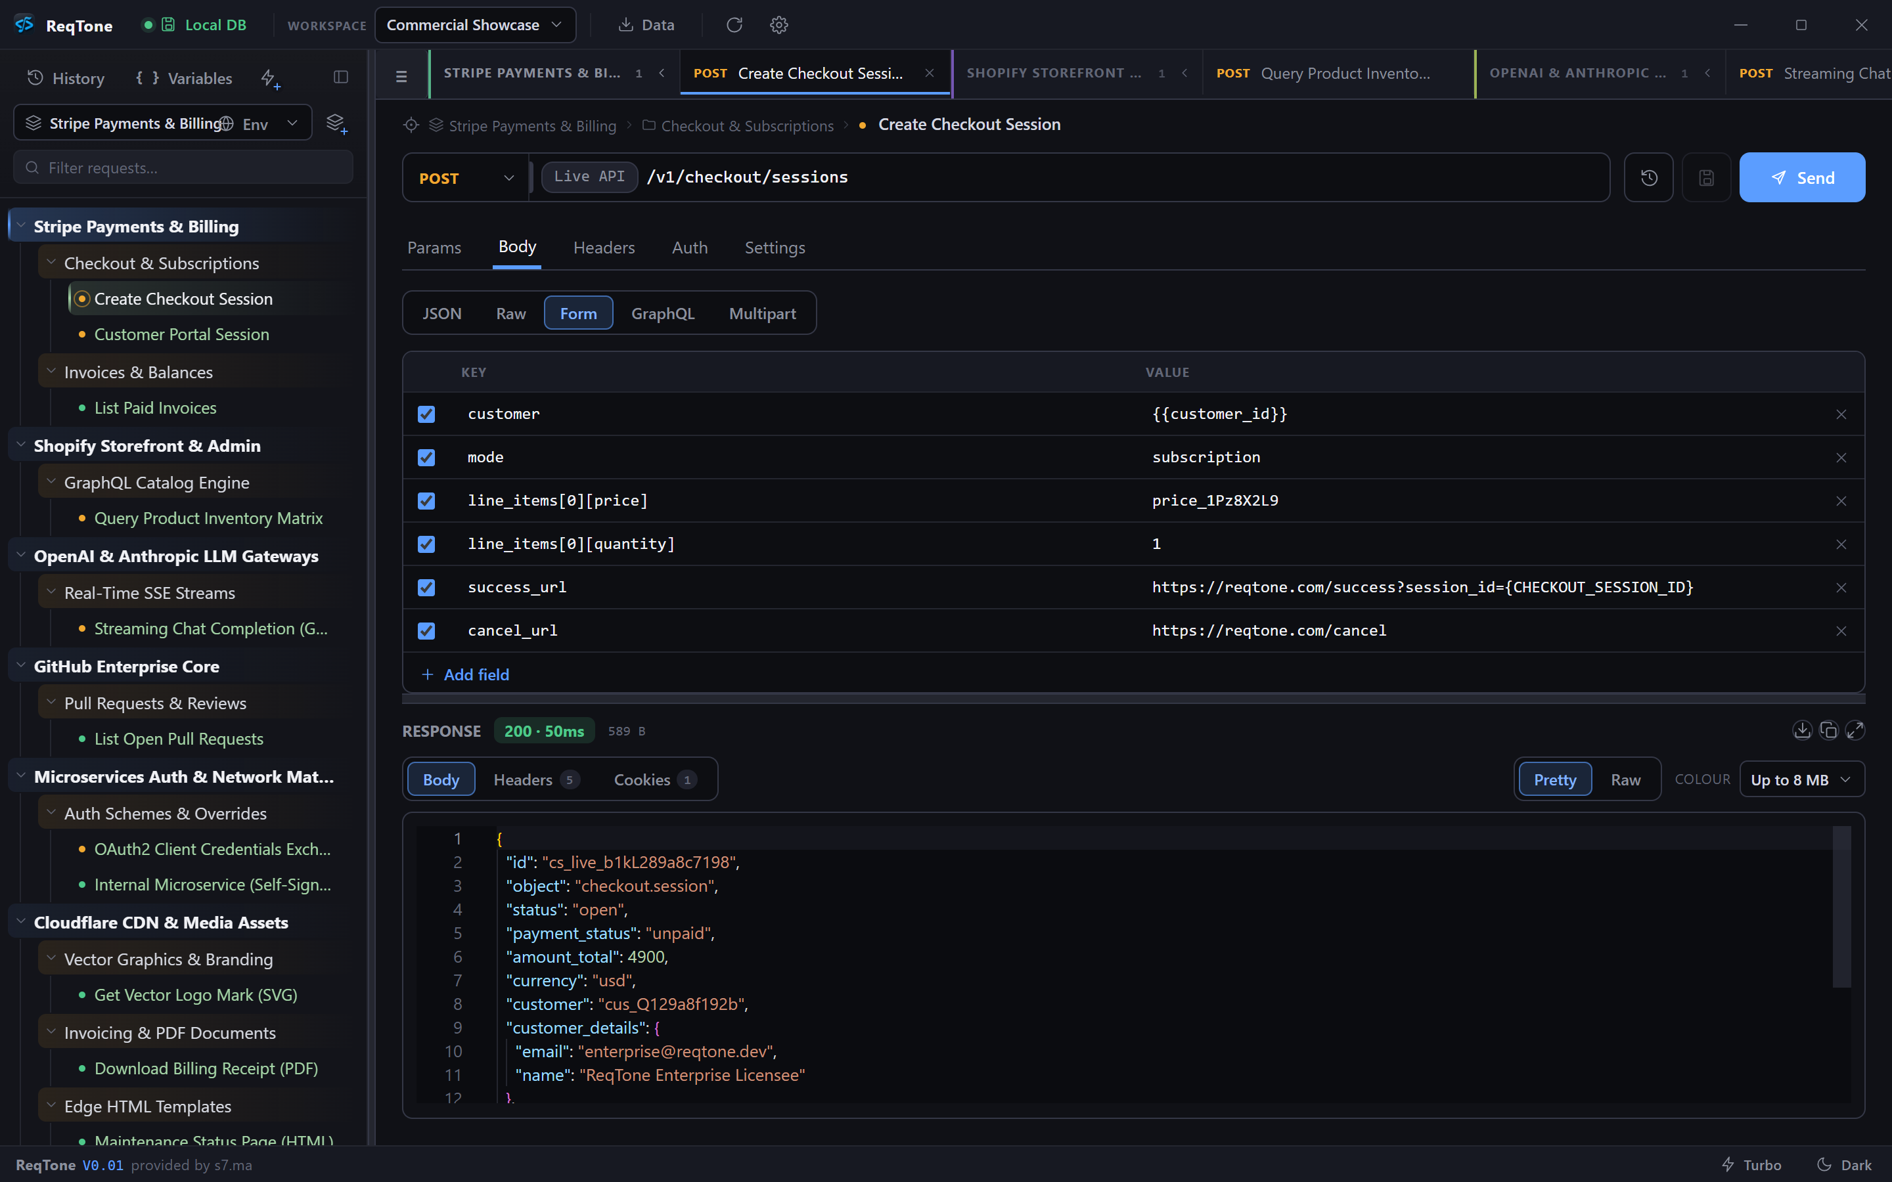Select the JSON body type
The width and height of the screenshot is (1892, 1182).
pos(441,313)
